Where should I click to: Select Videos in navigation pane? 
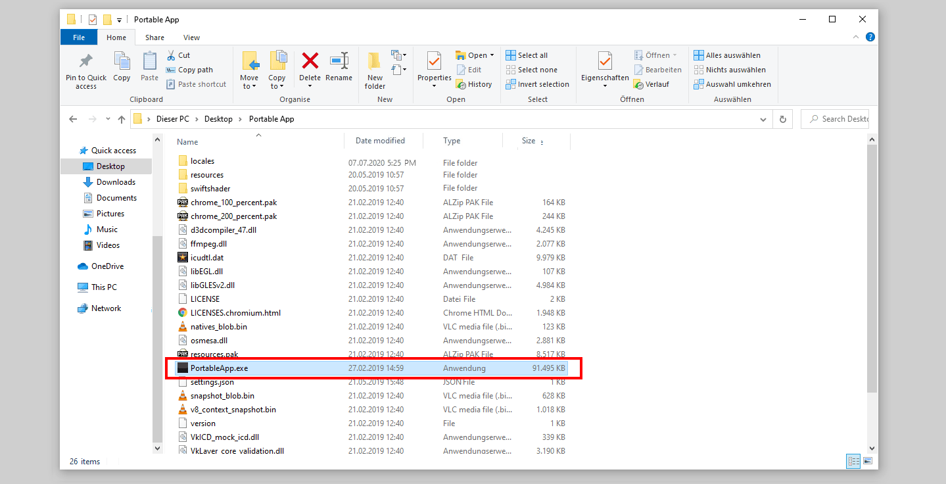coord(102,245)
